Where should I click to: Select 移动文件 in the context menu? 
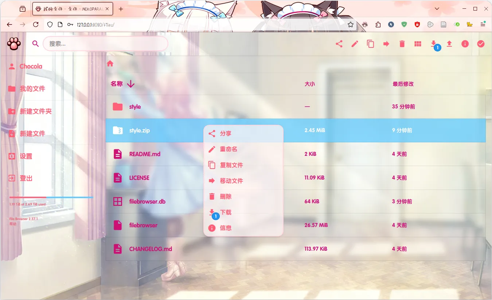click(x=231, y=181)
